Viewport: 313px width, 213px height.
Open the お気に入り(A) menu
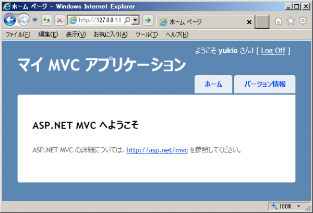click(110, 34)
